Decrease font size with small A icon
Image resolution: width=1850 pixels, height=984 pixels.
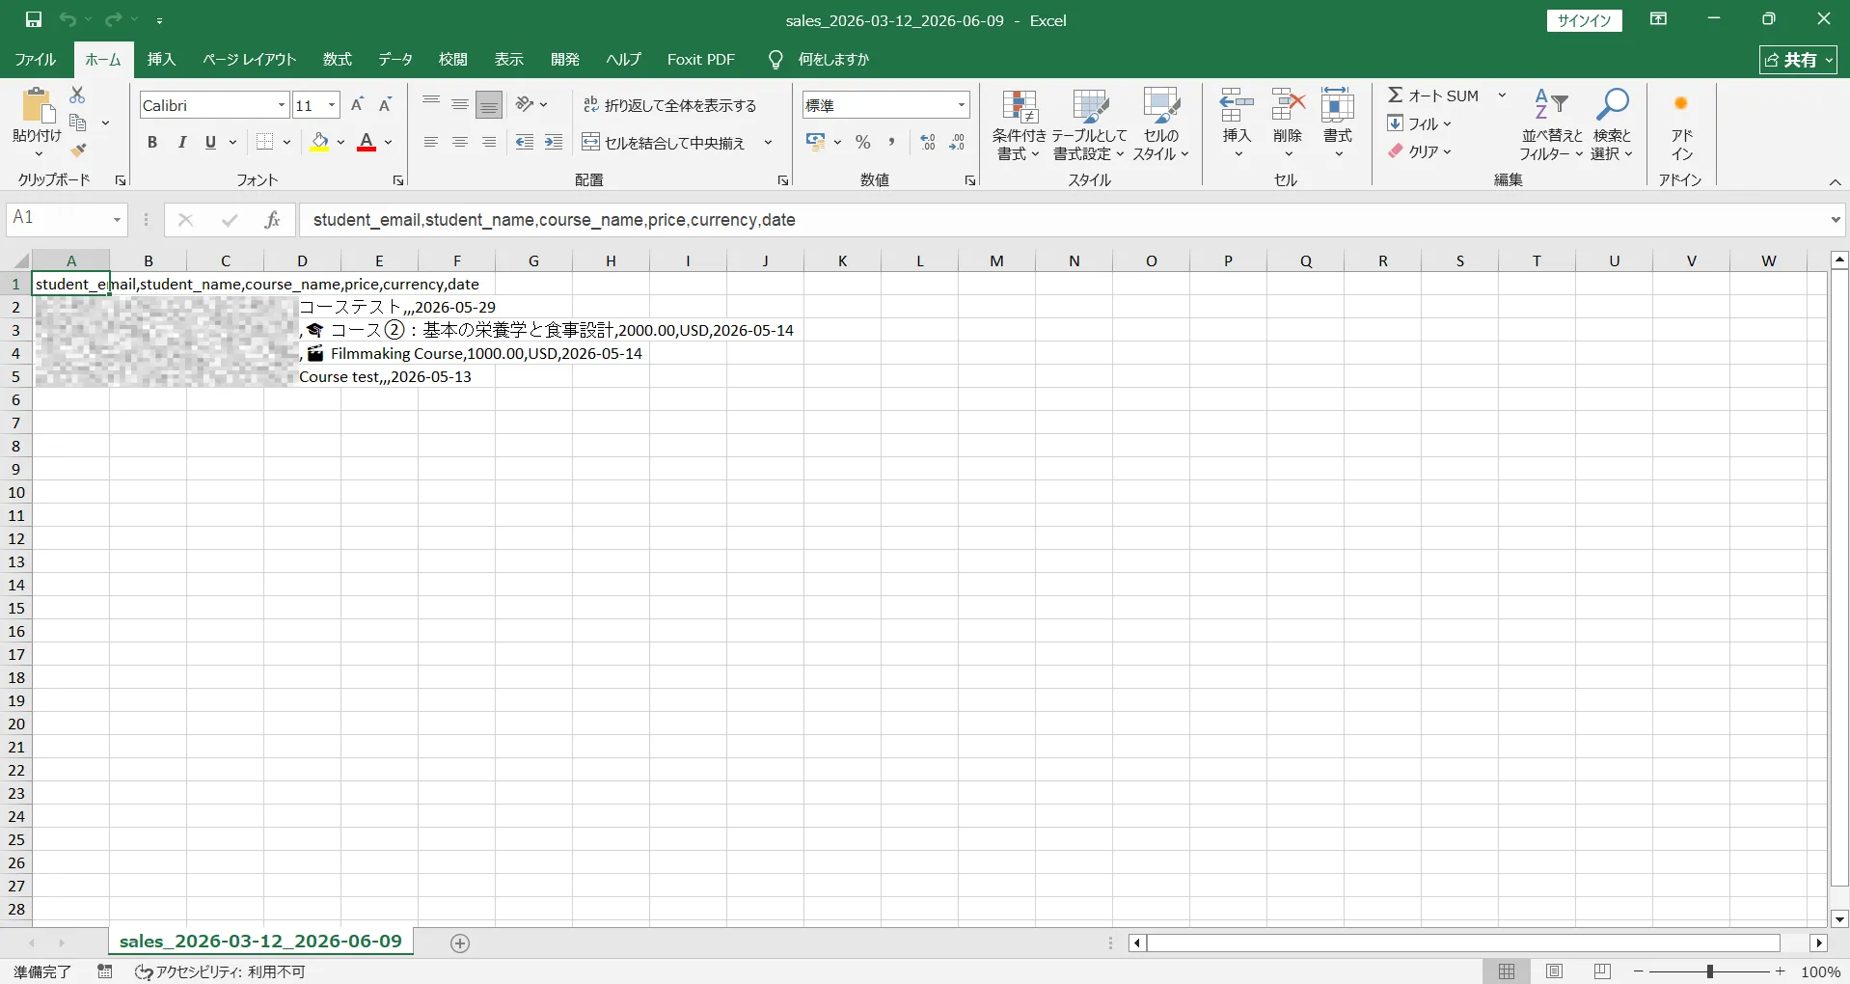(385, 104)
